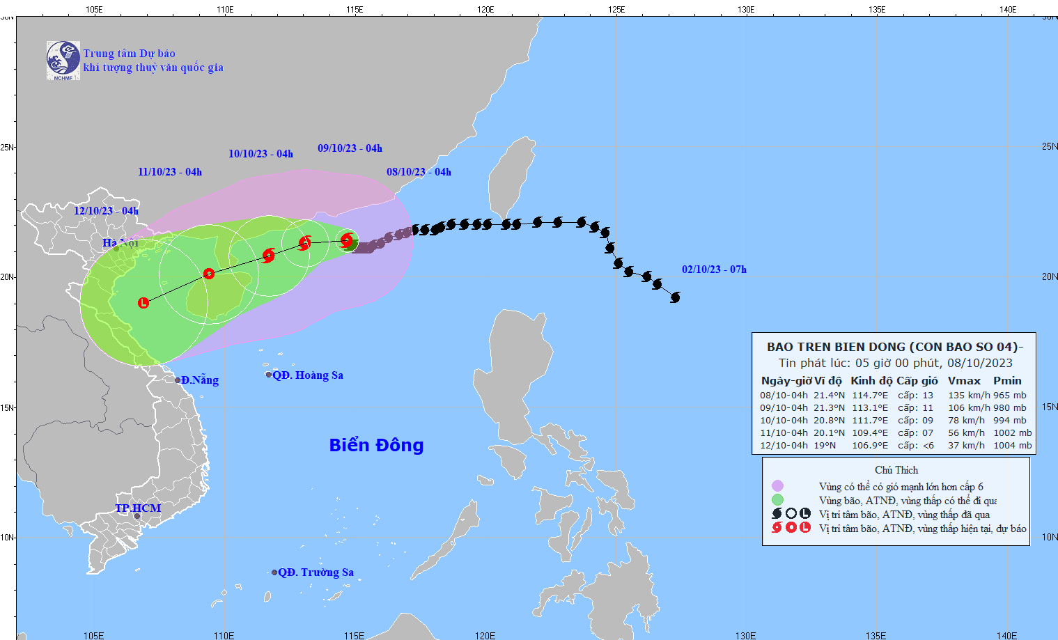The image size is (1058, 640).
Task: Click the 'Chú Thích' legend heading
Action: [896, 470]
